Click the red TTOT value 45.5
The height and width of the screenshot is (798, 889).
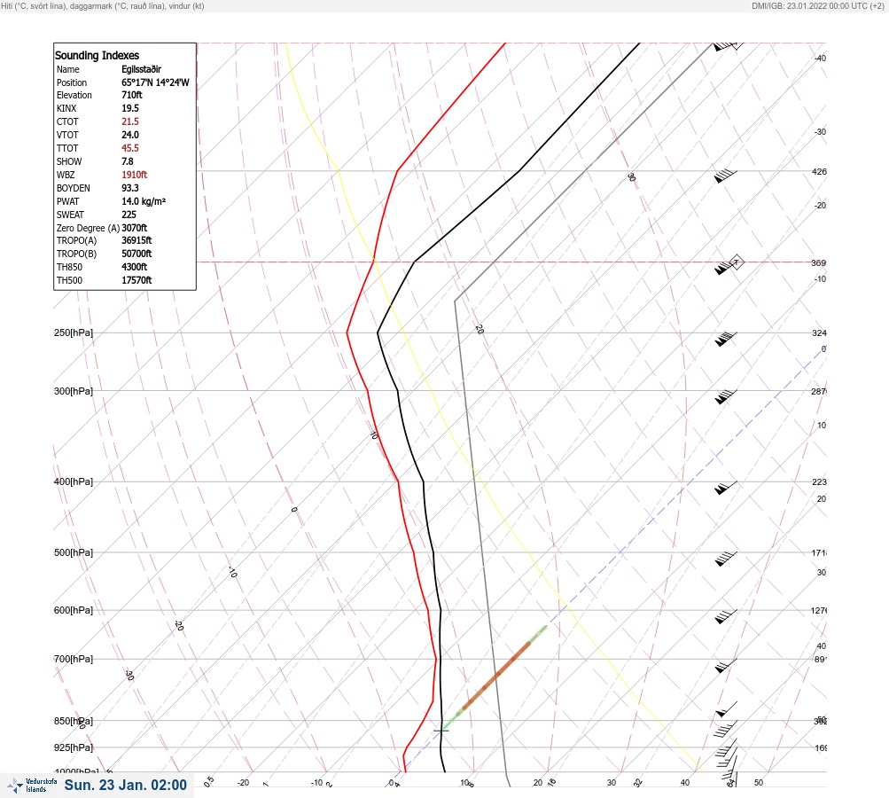[129, 148]
